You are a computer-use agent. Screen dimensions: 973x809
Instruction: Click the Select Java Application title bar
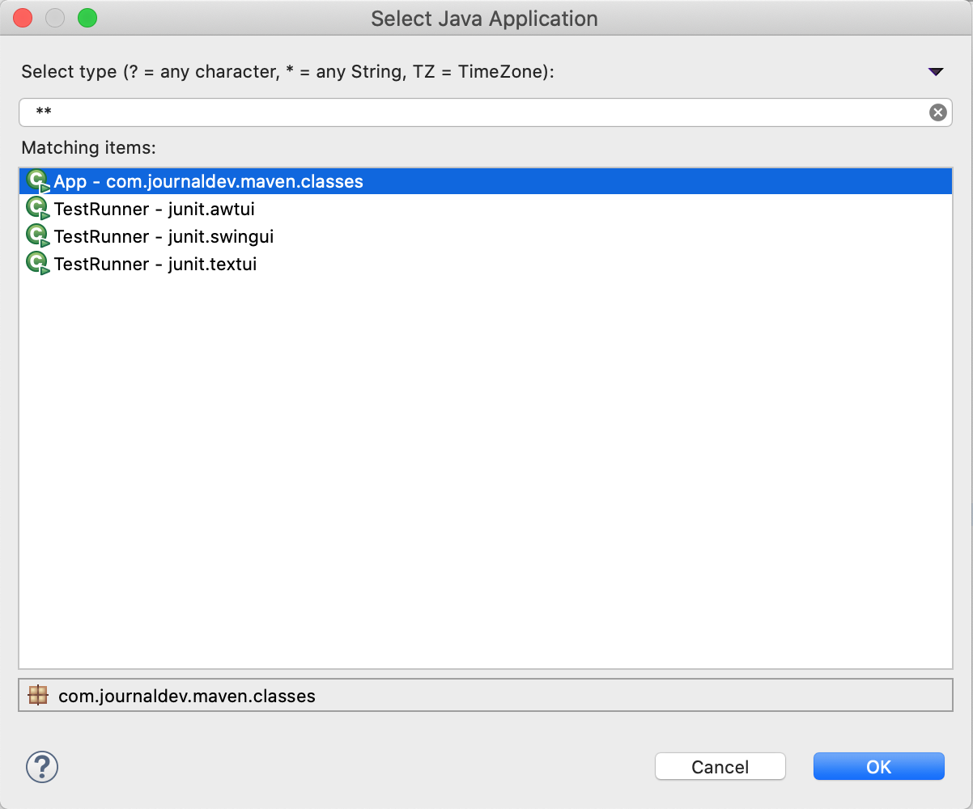(484, 18)
